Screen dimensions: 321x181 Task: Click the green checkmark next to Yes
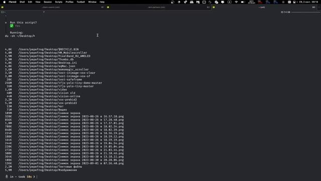pyautogui.click(x=12, y=26)
